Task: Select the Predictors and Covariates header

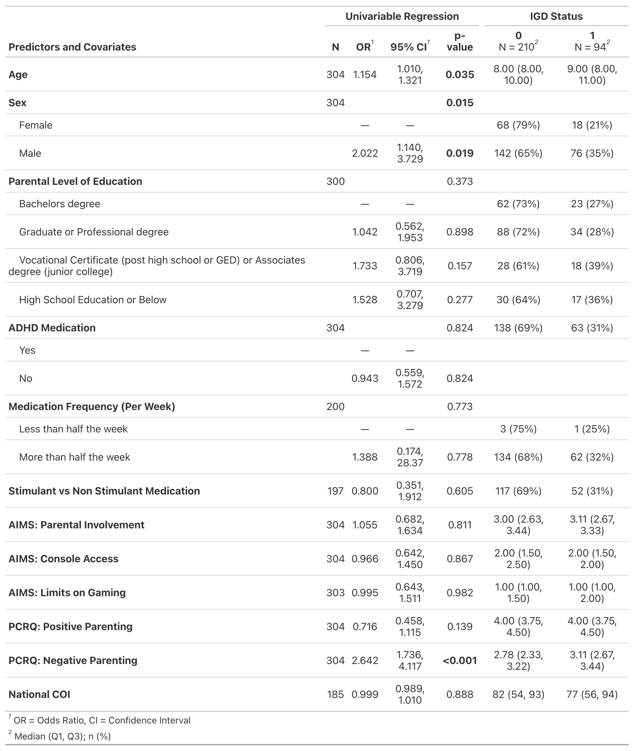Action: click(x=72, y=47)
